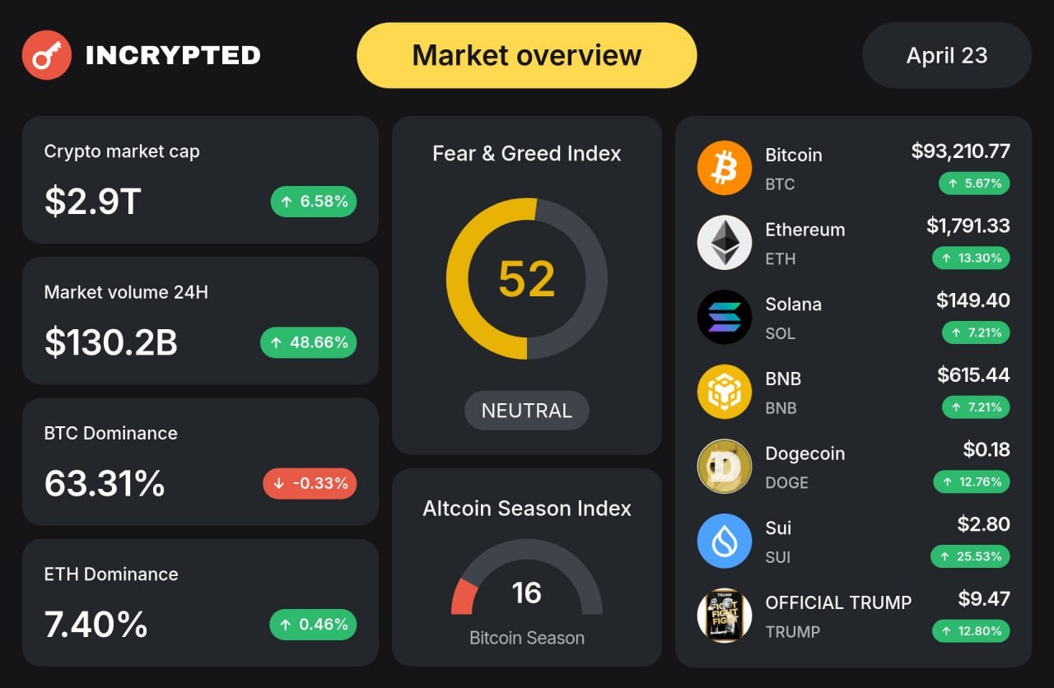Image resolution: width=1054 pixels, height=688 pixels.
Task: Click Bitcoin price $93,210.77
Action: 960,151
